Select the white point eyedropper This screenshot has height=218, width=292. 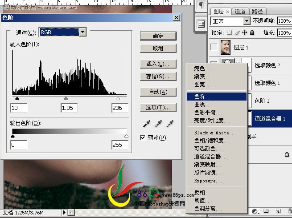pos(170,124)
